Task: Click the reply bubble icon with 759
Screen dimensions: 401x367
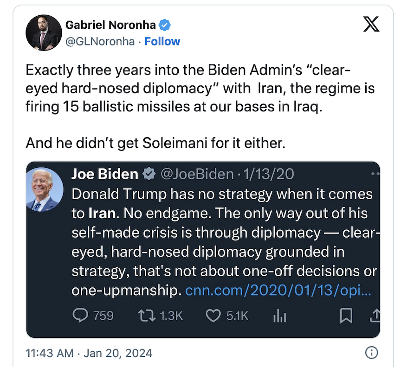Action: pyautogui.click(x=80, y=316)
